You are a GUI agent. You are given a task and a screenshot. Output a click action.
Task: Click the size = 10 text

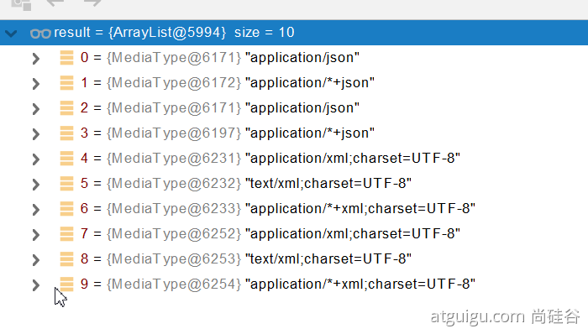pos(265,33)
